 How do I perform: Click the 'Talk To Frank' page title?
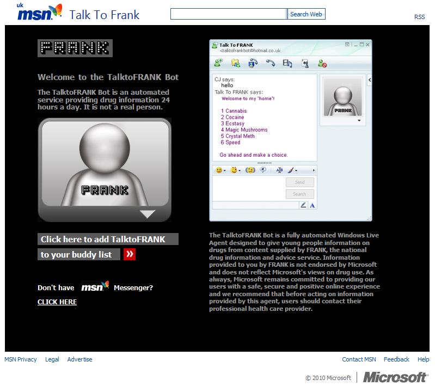(105, 15)
